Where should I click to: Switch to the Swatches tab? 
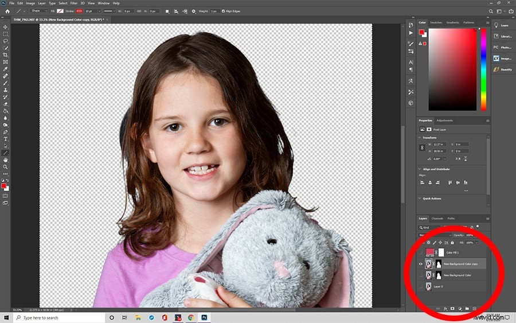(x=436, y=22)
